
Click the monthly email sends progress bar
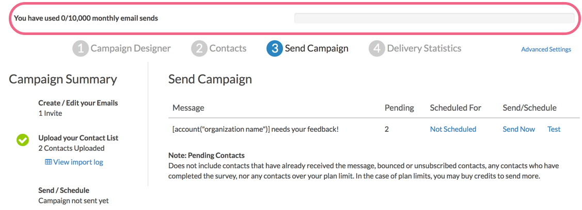point(434,18)
